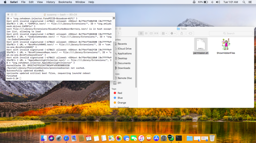
Task: Click the Edit Tags toolbar icon
Action: [190, 33]
